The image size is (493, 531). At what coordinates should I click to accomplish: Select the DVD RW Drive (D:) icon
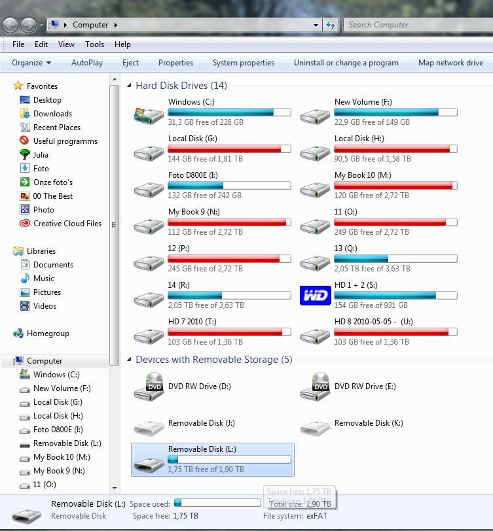click(x=149, y=386)
